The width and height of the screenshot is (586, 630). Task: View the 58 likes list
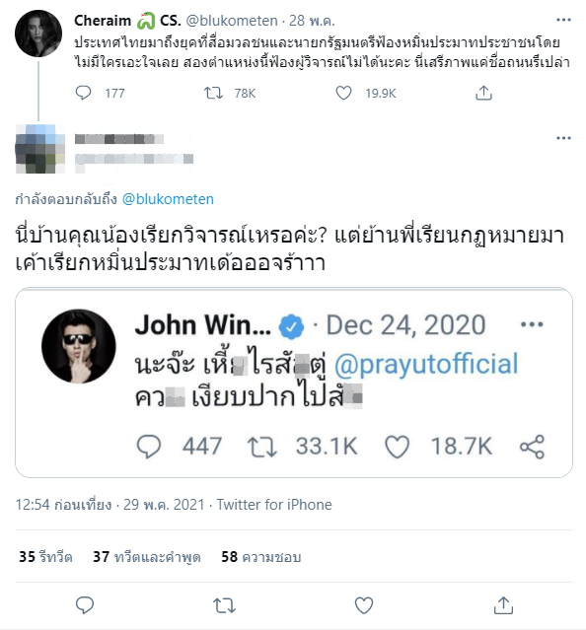tap(261, 557)
